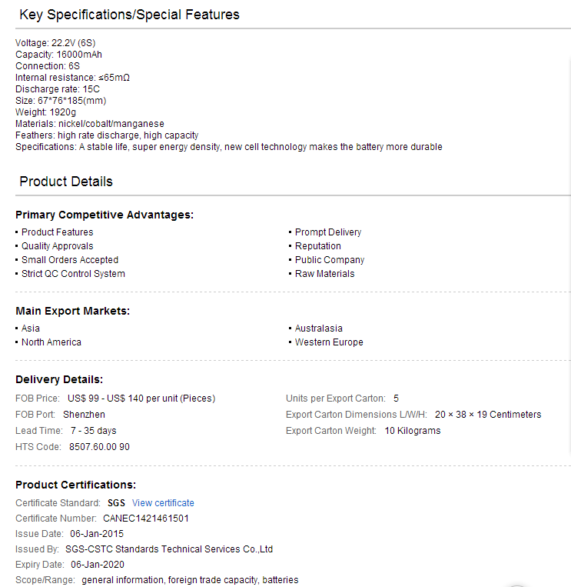Click the Small Orders Accepted item
The width and height of the screenshot is (571, 587).
(x=70, y=260)
